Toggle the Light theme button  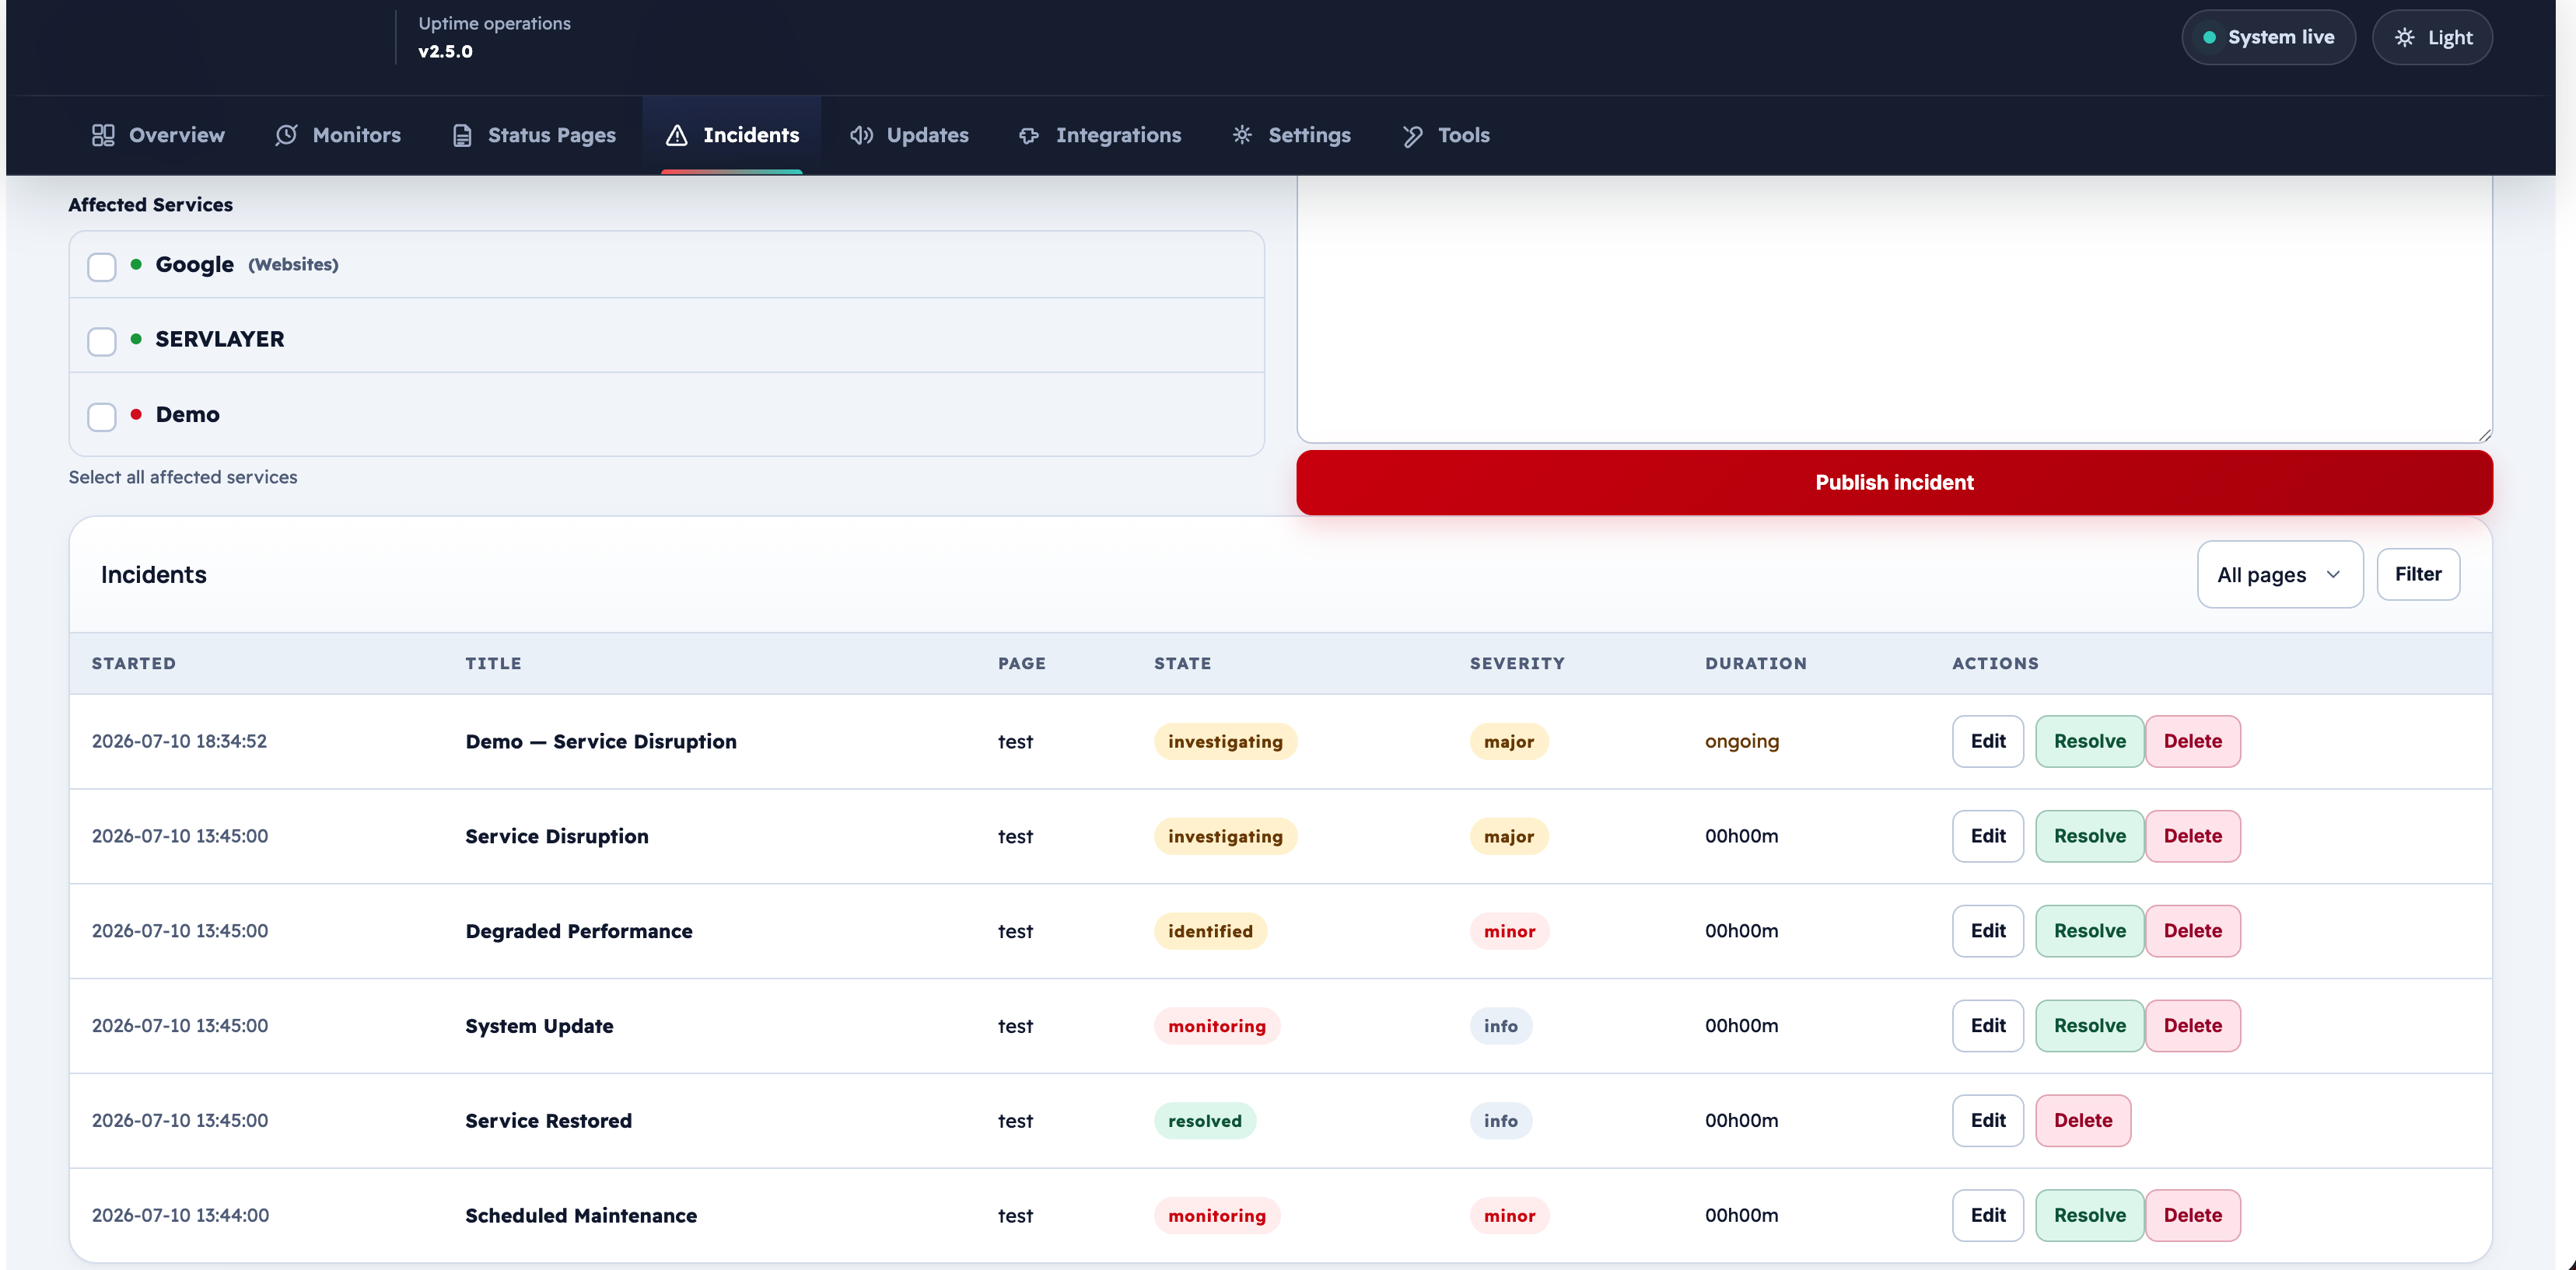(2432, 37)
